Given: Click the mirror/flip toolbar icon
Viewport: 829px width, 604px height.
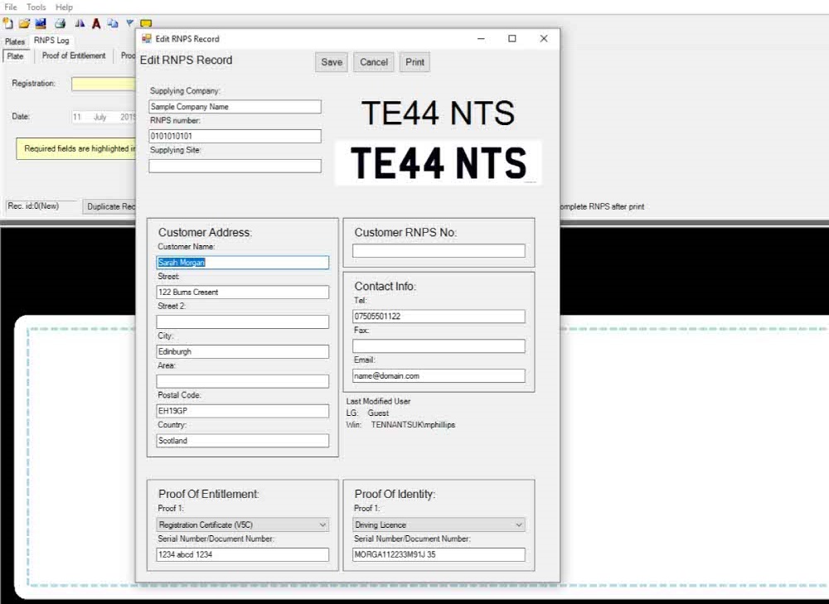Looking at the screenshot, I should pos(80,23).
